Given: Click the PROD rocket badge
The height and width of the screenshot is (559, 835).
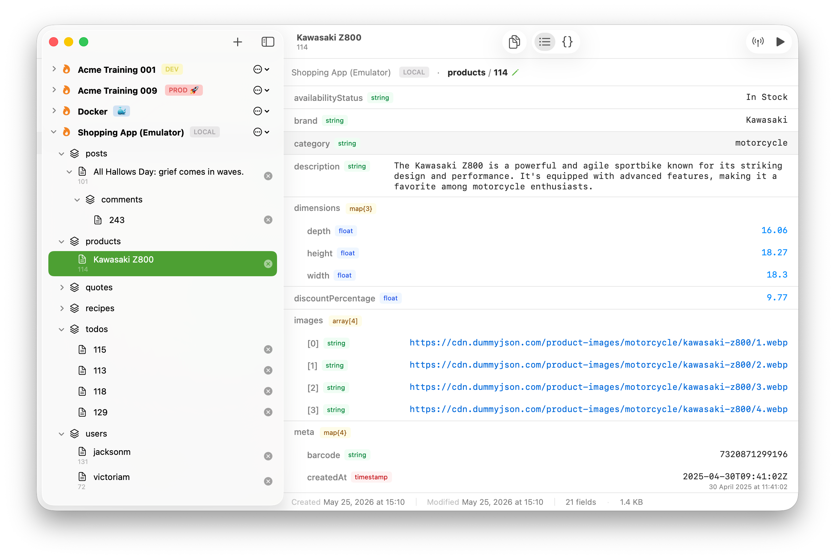Looking at the screenshot, I should coord(184,90).
